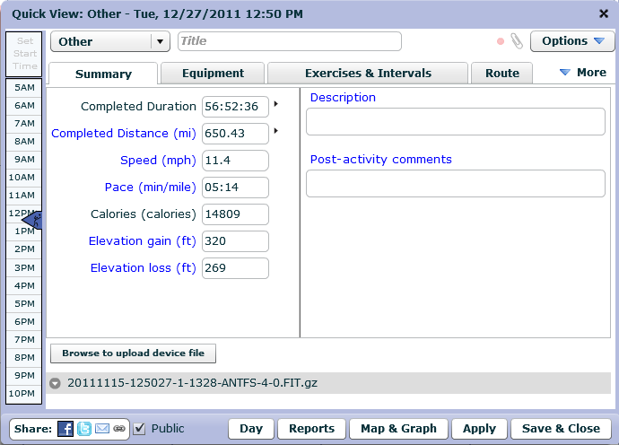Click the Speed (mph) label link
This screenshot has width=619, height=445.
[158, 161]
